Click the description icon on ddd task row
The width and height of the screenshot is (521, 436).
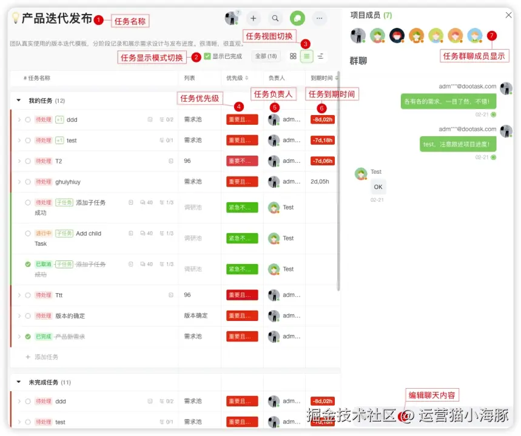pos(150,119)
